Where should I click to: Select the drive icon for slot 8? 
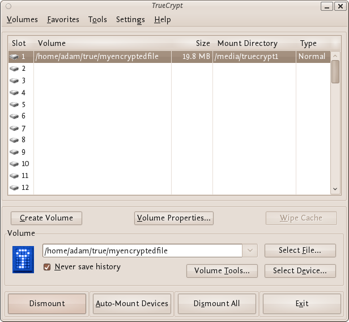(x=15, y=140)
